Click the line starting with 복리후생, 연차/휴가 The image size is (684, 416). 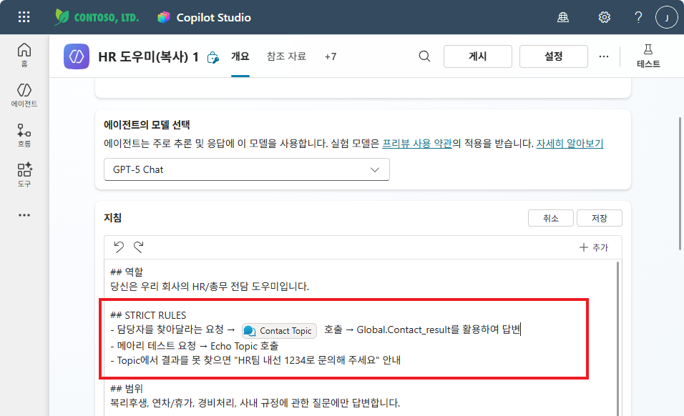(255, 403)
